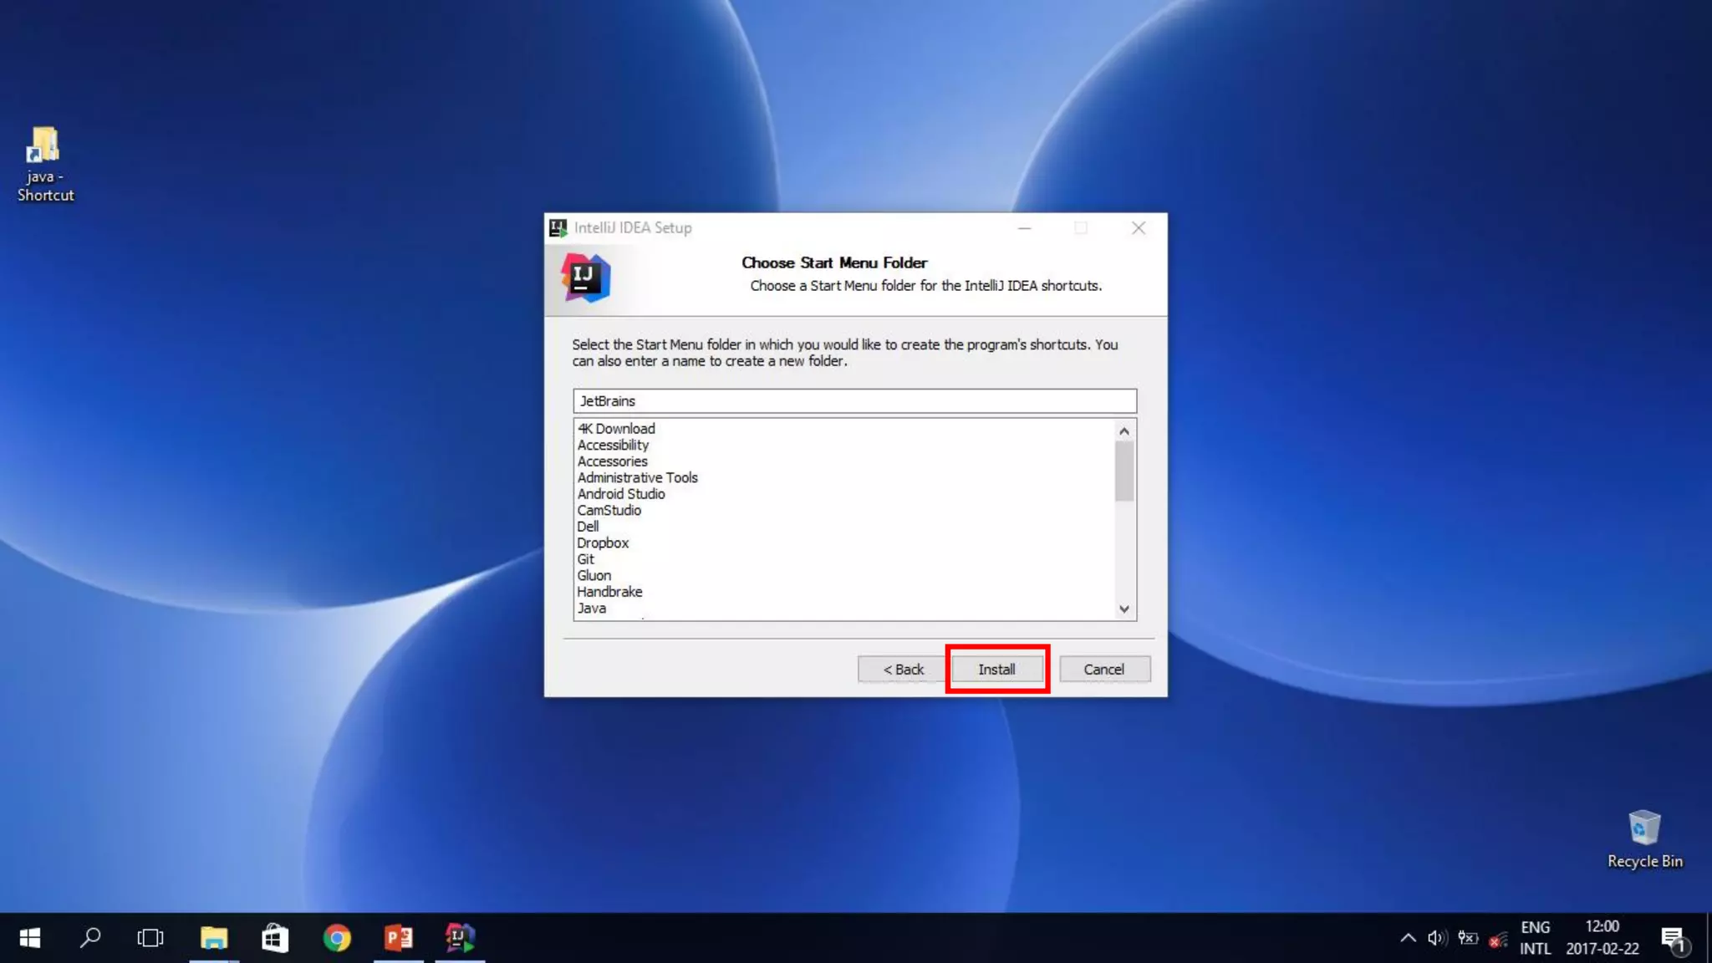Switch to PowerPoint in the taskbar
1712x963 pixels.
(399, 938)
